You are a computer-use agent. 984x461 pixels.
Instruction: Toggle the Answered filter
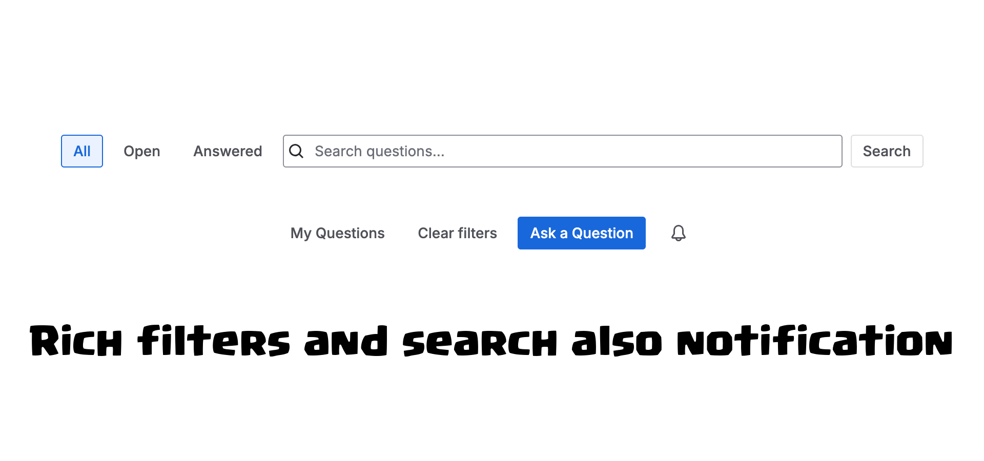tap(228, 151)
